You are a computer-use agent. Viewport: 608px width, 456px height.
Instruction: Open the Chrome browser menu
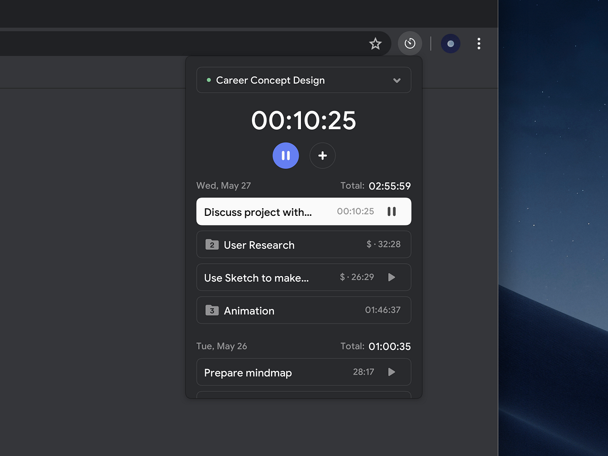click(x=479, y=44)
